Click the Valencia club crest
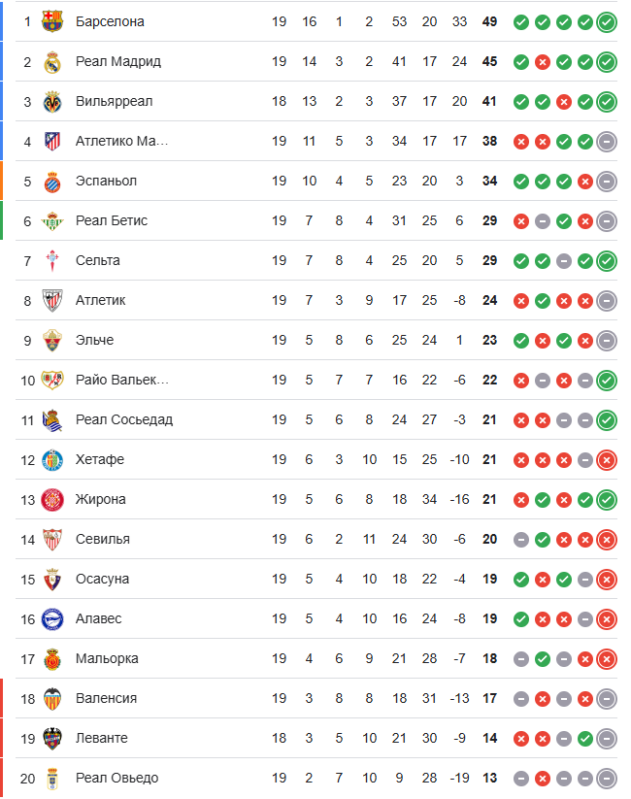Screen dimensions: 631x799 52,698
